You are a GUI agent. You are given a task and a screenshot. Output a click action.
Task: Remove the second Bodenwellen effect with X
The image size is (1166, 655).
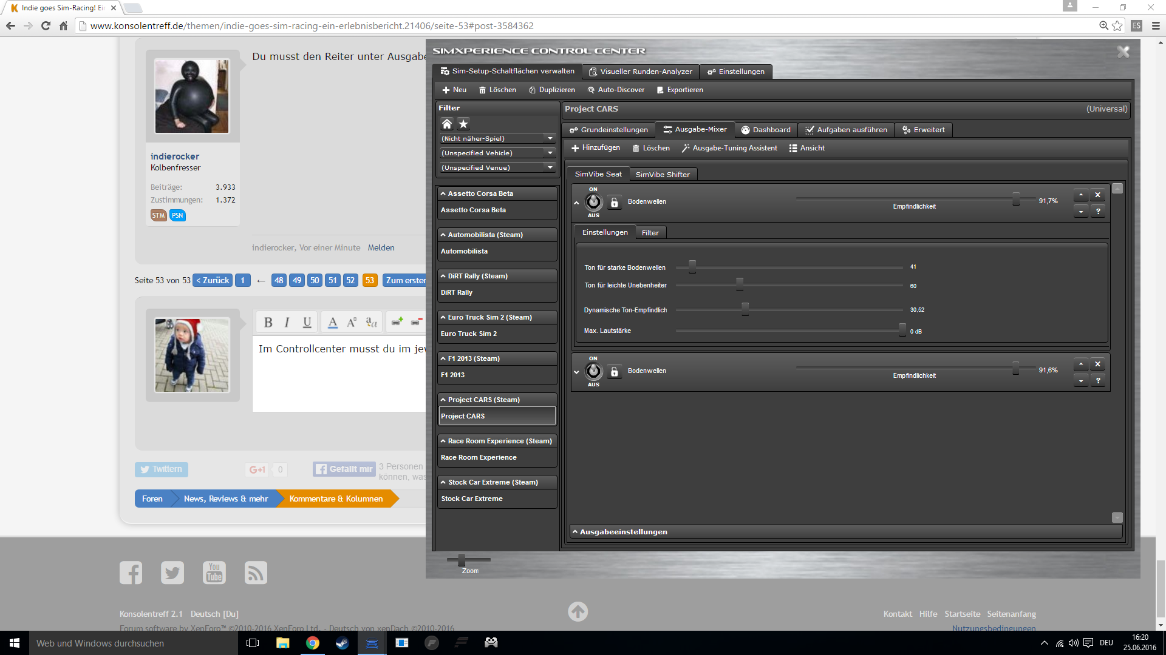click(x=1097, y=364)
